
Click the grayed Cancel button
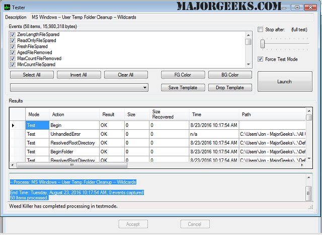pos(195,224)
